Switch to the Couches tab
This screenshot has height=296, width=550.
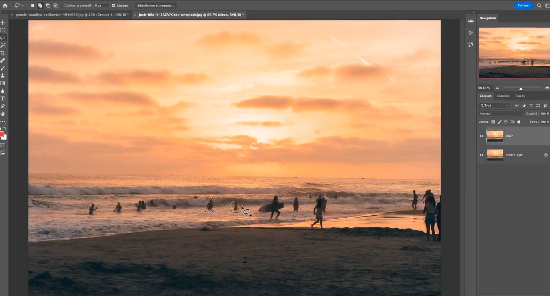coord(503,96)
